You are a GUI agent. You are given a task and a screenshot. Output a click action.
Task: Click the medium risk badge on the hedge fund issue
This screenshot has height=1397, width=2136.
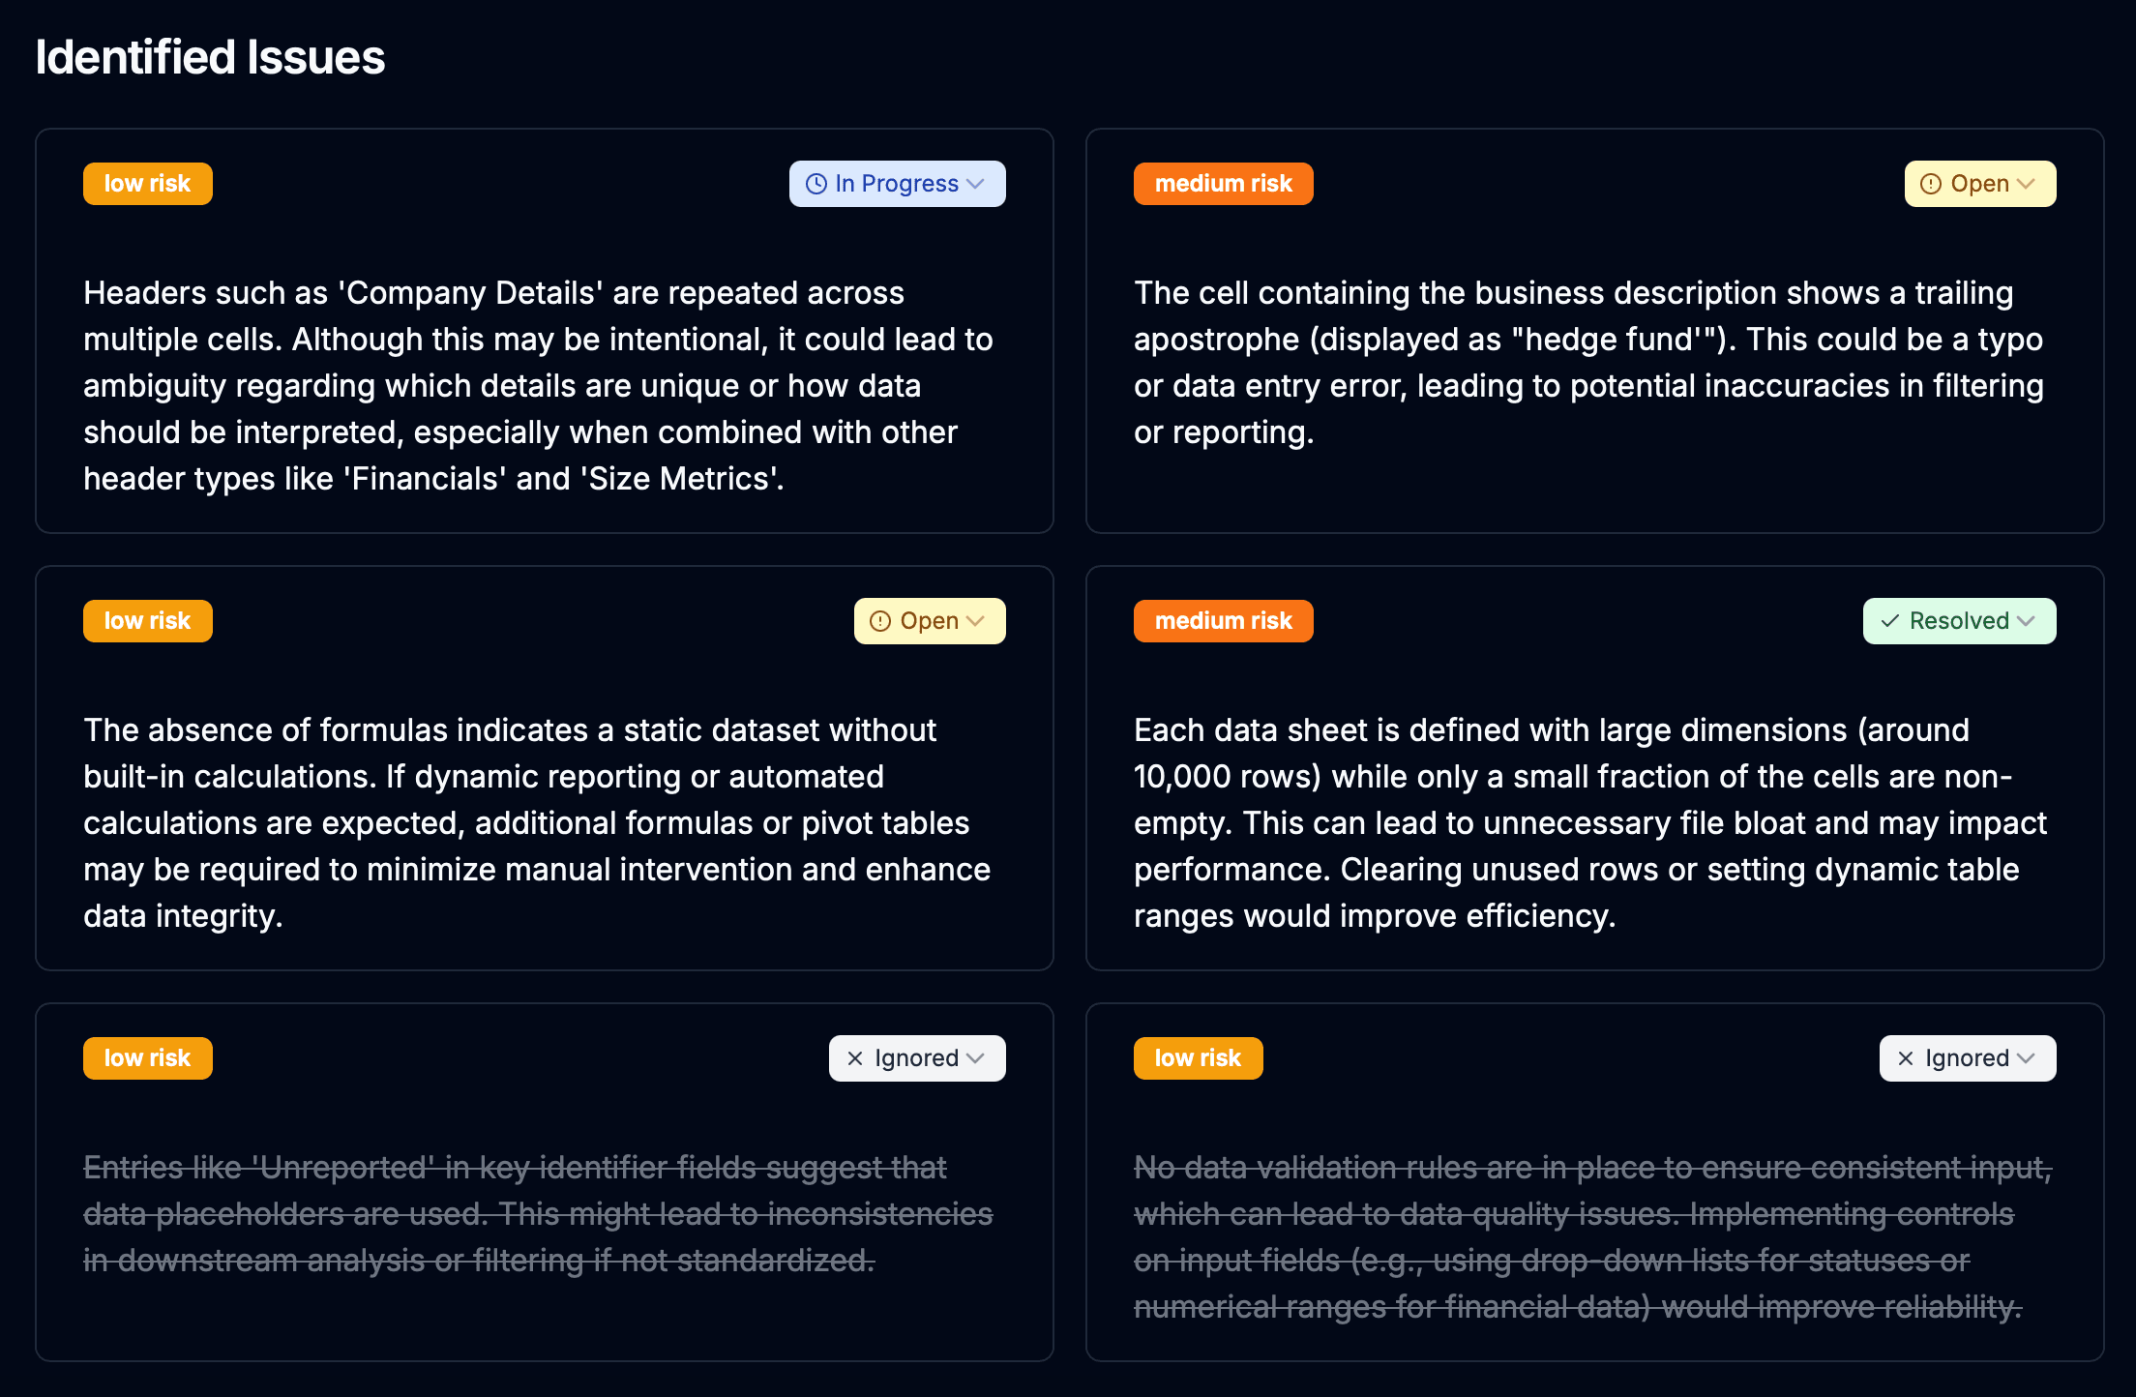[x=1224, y=184]
